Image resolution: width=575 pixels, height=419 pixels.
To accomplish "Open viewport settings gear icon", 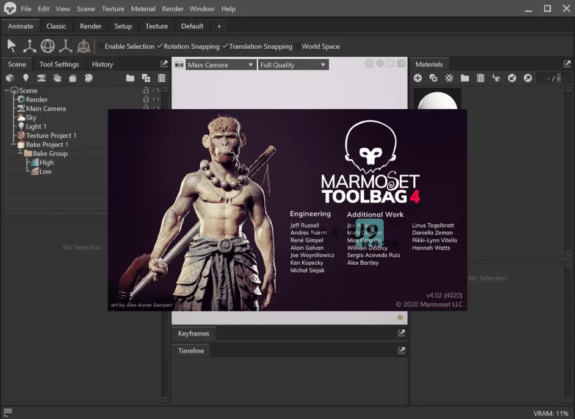I will pos(369,63).
